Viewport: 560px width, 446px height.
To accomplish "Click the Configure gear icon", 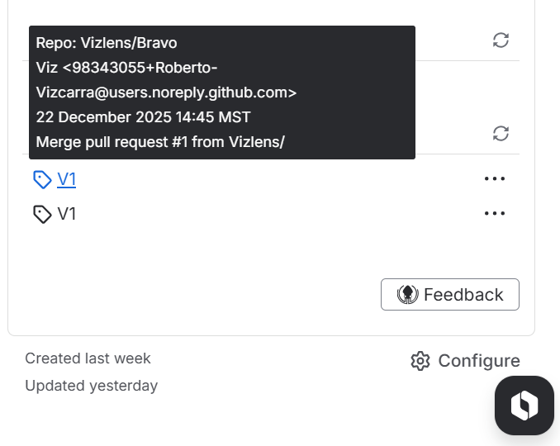I will pos(420,361).
